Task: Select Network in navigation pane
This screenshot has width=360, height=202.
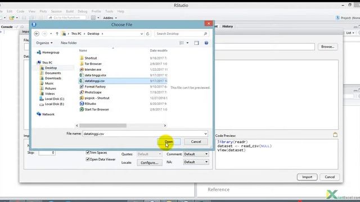Action: (46, 114)
